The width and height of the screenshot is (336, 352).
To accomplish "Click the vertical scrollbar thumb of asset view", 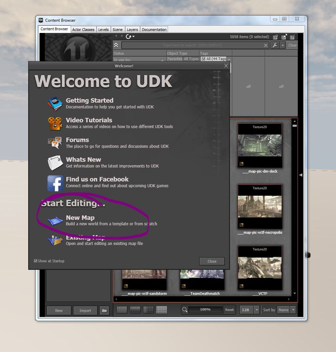I will click(295, 126).
